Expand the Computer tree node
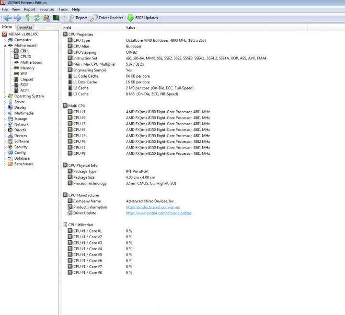The image size is (345, 315). [x=5, y=40]
